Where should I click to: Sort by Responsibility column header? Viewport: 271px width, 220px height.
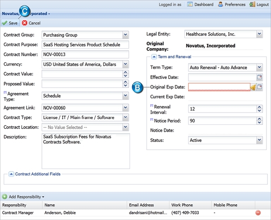[x=21, y=205]
